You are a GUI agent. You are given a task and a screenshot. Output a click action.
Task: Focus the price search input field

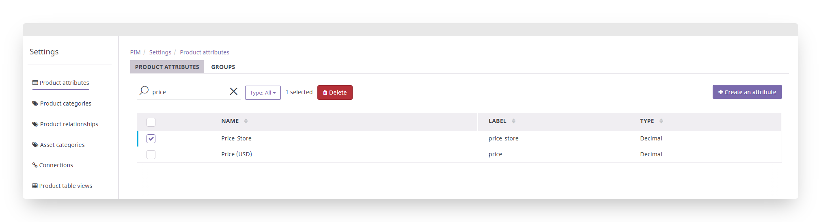tap(188, 92)
